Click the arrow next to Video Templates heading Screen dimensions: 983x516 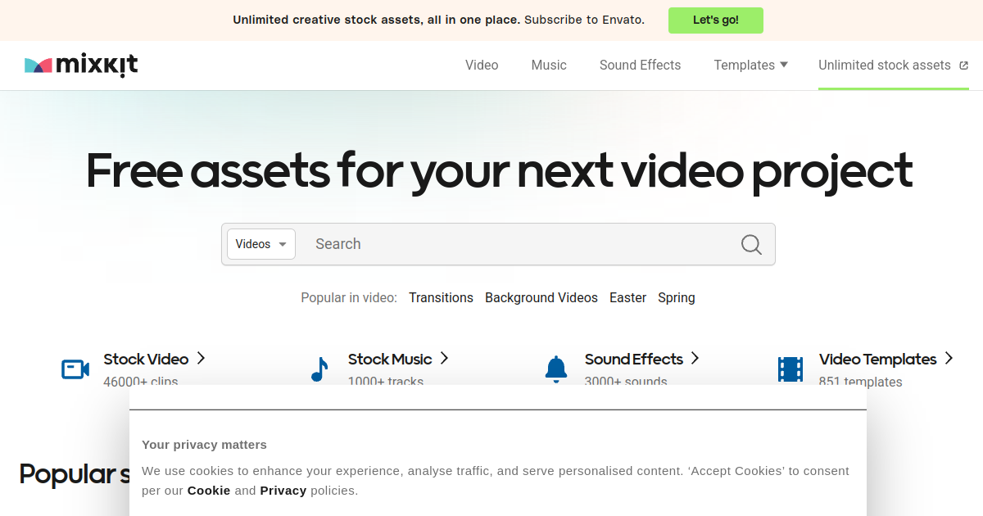click(949, 359)
